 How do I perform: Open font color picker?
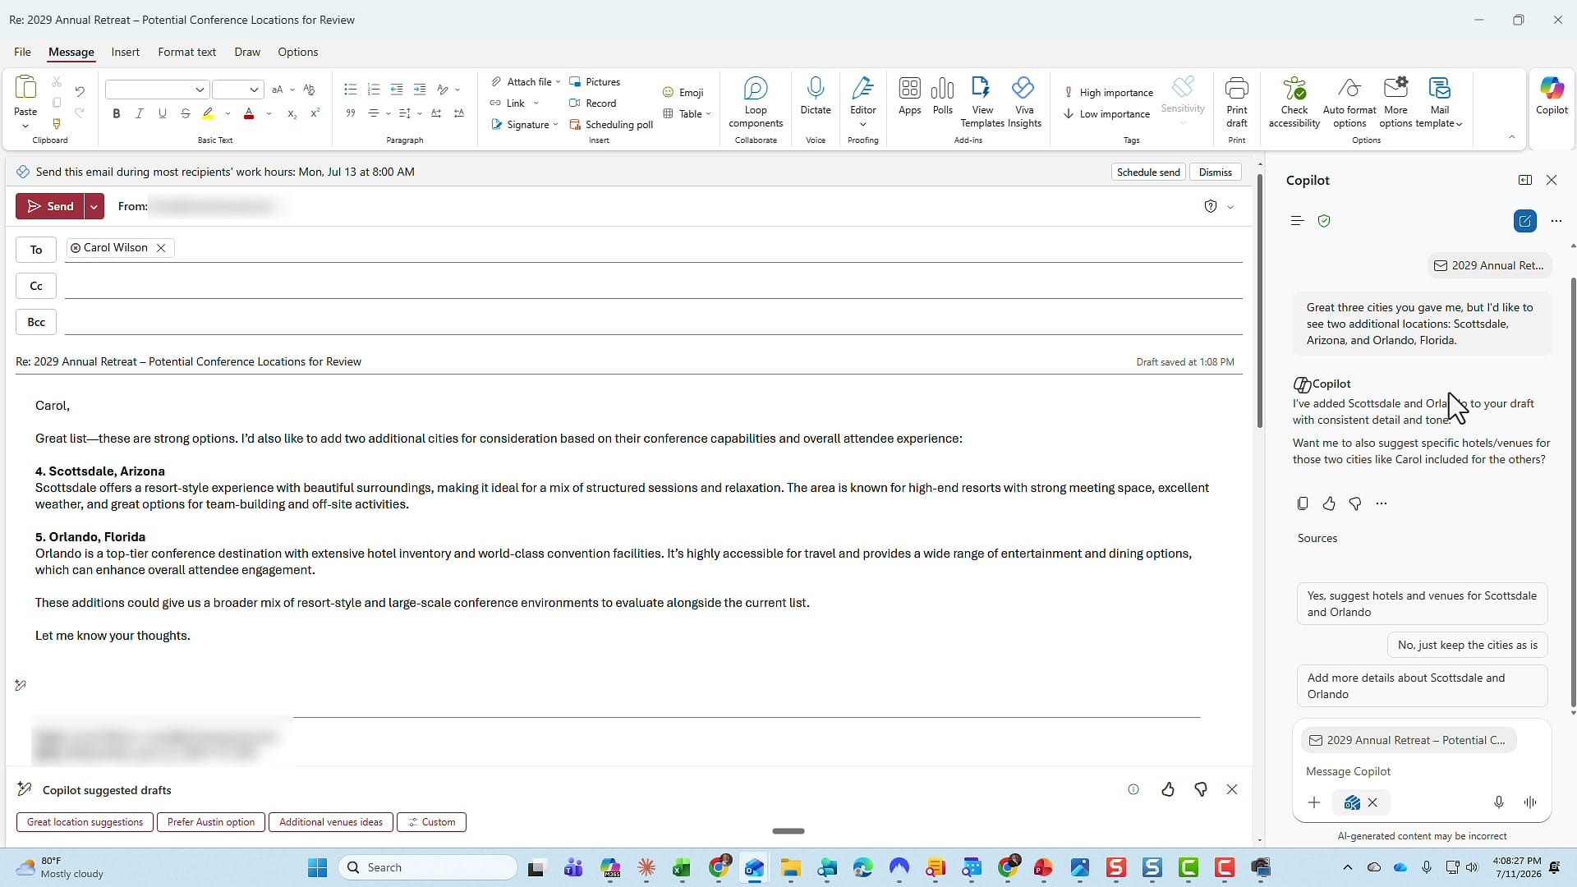click(x=249, y=113)
